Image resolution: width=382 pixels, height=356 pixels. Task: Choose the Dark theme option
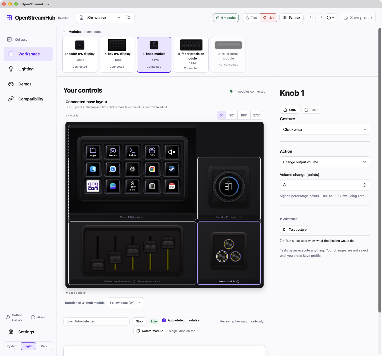[44, 346]
